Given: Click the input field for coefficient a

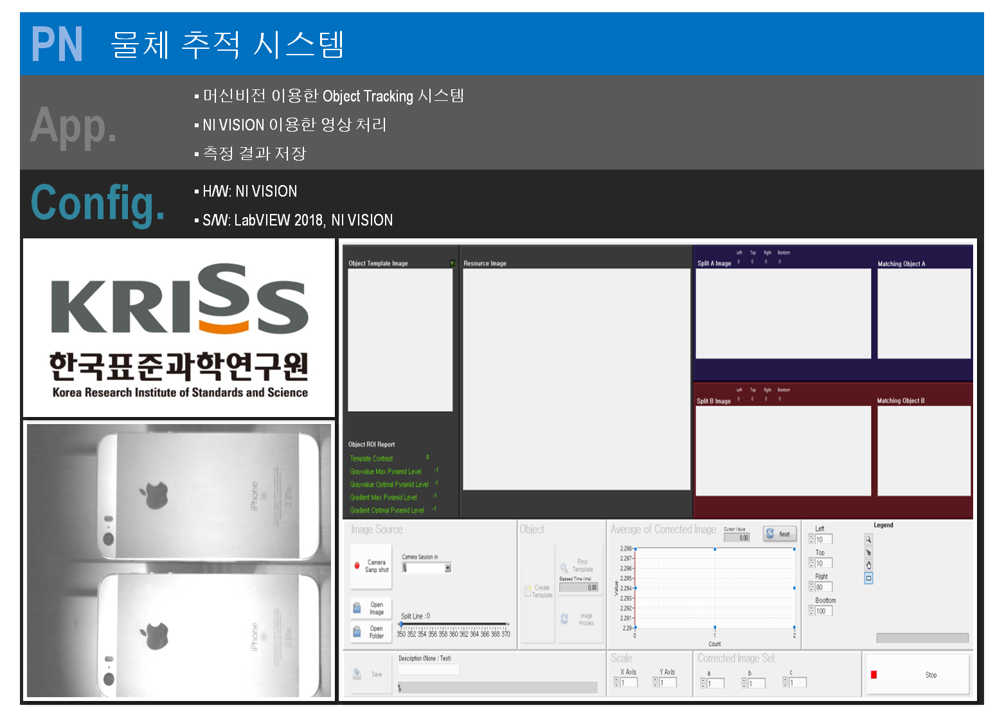Looking at the screenshot, I should (x=715, y=683).
